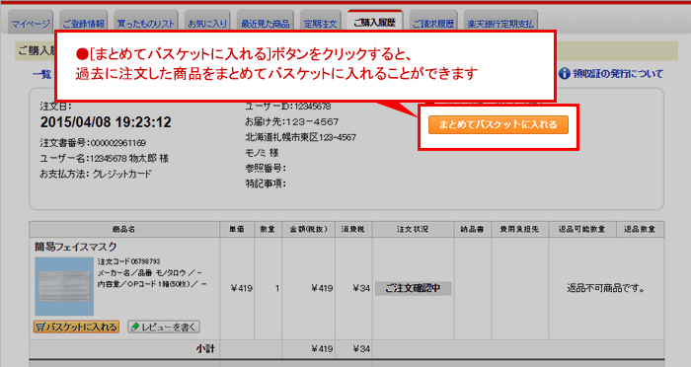
Task: Open the マイページ tab
Action: click(x=31, y=23)
